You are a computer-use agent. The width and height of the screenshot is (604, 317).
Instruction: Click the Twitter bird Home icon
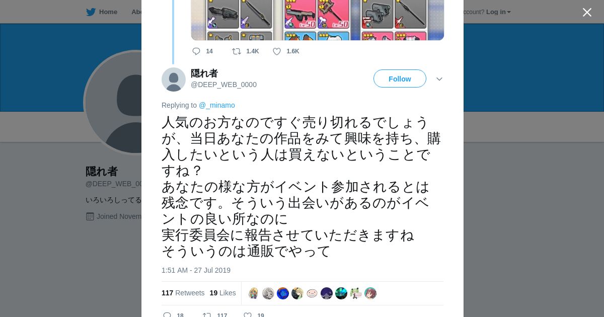(91, 12)
